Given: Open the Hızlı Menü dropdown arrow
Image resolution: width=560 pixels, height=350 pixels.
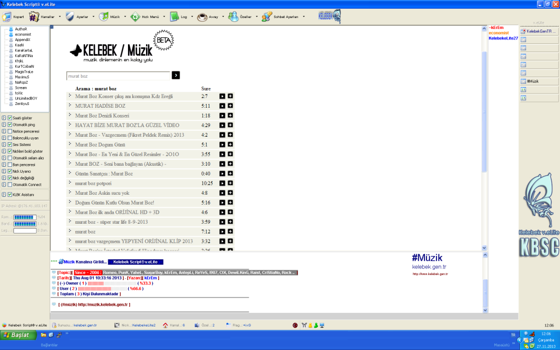Looking at the screenshot, I should [x=164, y=17].
